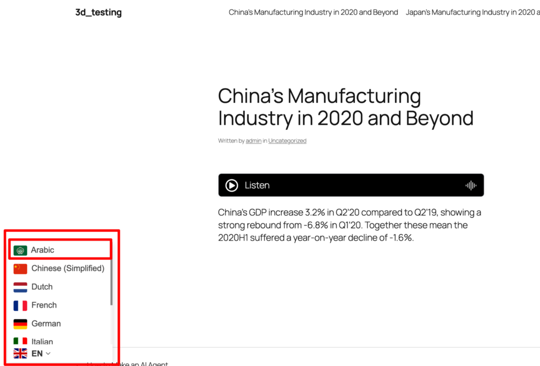Open Japan's Manufacturing Industry nav menu item
The width and height of the screenshot is (540, 366).
[472, 13]
